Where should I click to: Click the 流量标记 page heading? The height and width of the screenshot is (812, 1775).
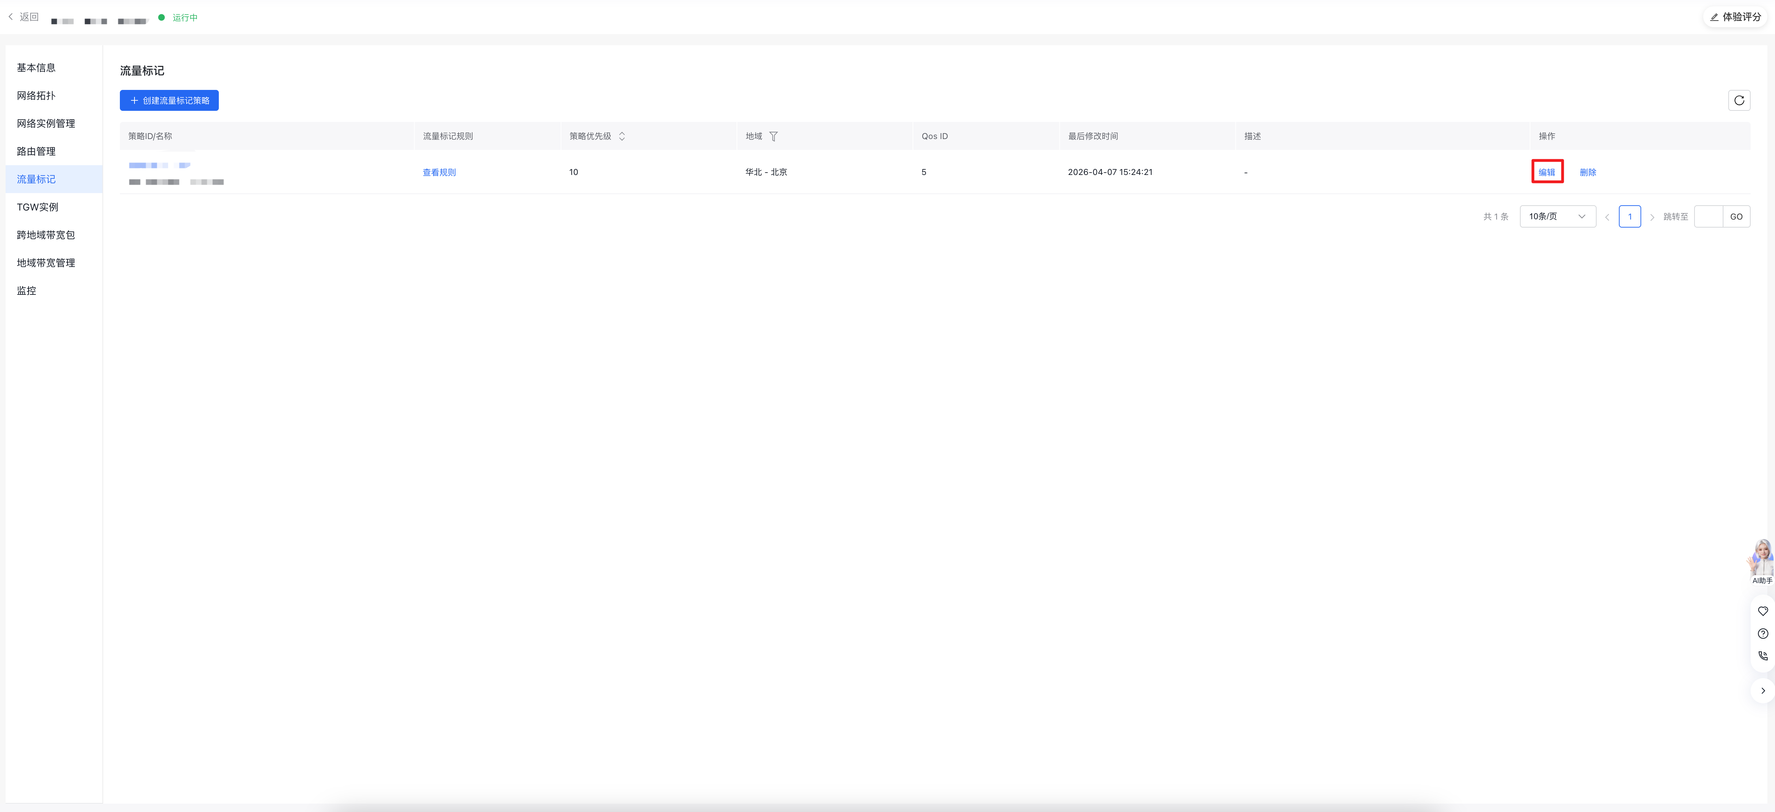[142, 71]
